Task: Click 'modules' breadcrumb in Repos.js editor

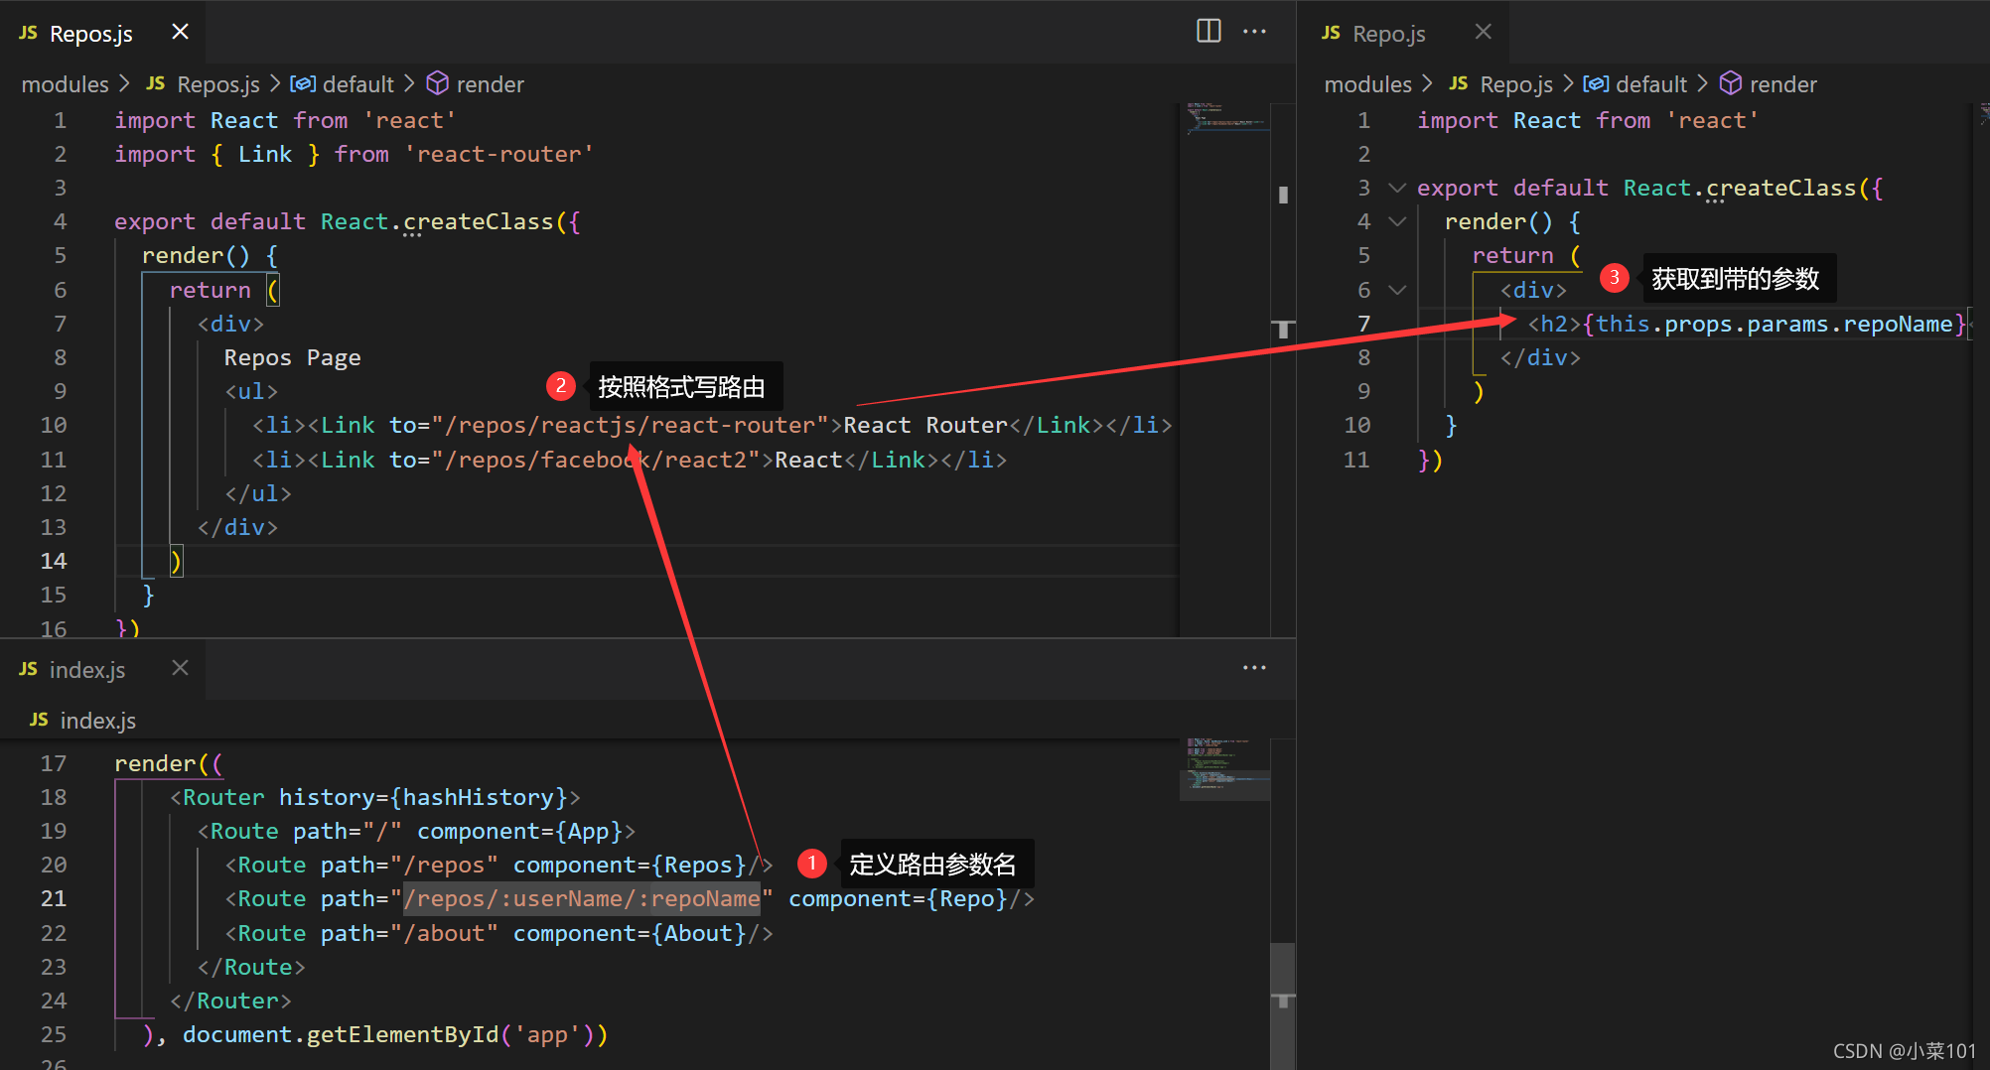Action: click(x=65, y=84)
